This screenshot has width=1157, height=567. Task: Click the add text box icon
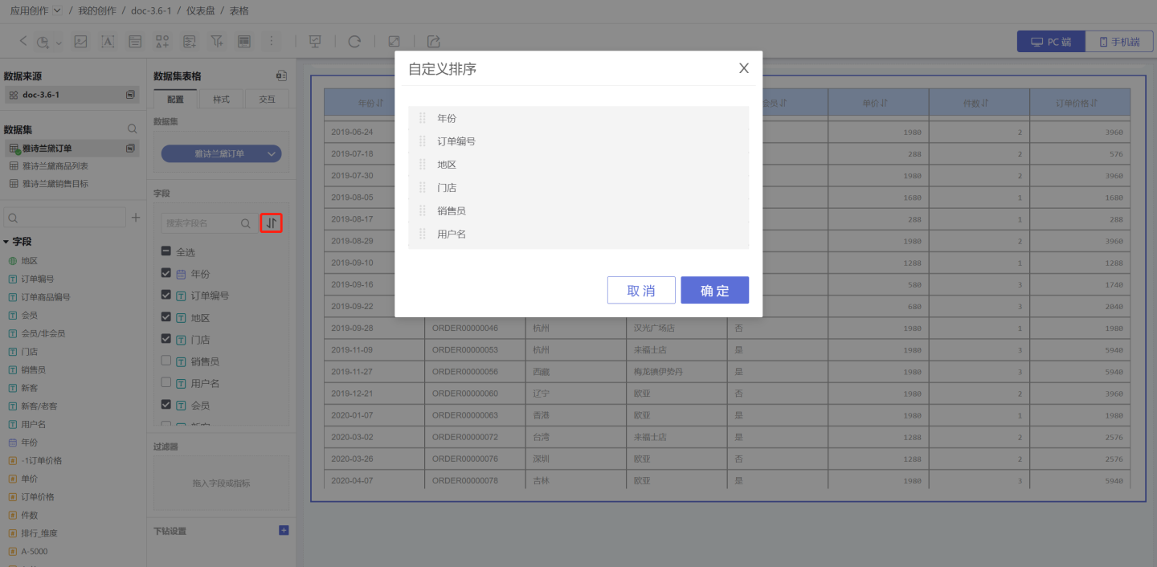click(108, 41)
